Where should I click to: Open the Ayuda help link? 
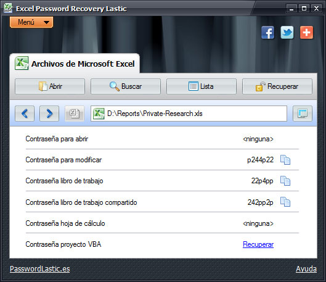306,269
